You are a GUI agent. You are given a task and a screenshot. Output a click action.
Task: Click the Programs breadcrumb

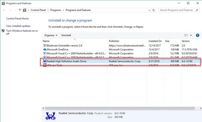[x=56, y=10]
